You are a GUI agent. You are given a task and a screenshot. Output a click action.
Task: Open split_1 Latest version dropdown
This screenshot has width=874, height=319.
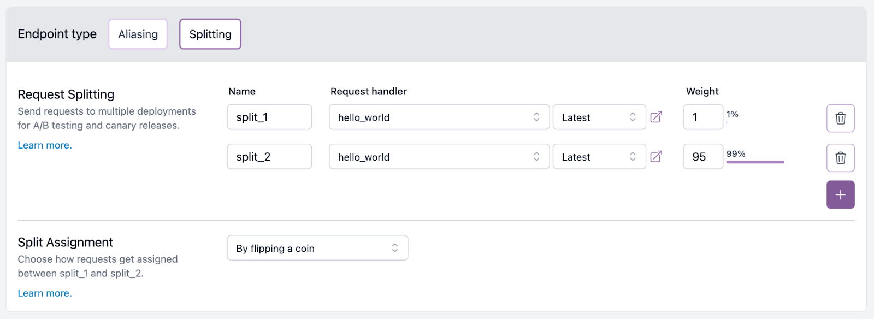pos(599,117)
